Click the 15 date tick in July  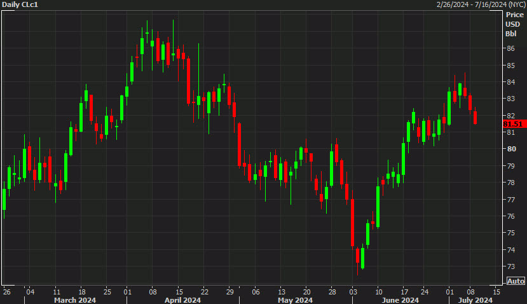coord(496,291)
